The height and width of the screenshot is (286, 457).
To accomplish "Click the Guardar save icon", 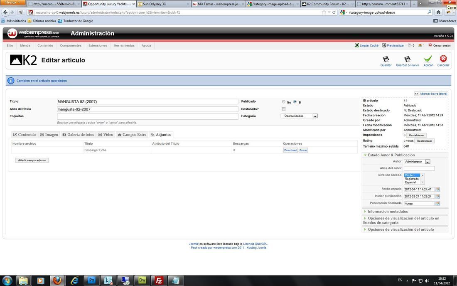I will coord(386,59).
